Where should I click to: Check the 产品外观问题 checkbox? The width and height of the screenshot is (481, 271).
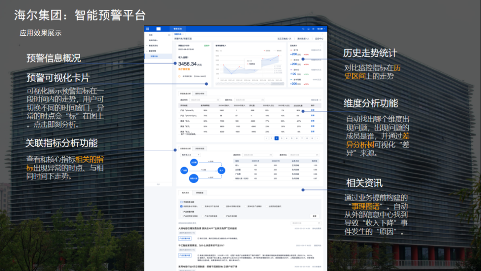click(x=224, y=216)
